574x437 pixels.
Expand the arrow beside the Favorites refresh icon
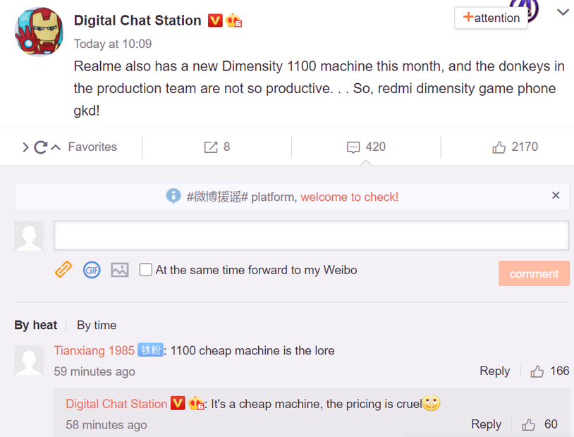pos(25,147)
